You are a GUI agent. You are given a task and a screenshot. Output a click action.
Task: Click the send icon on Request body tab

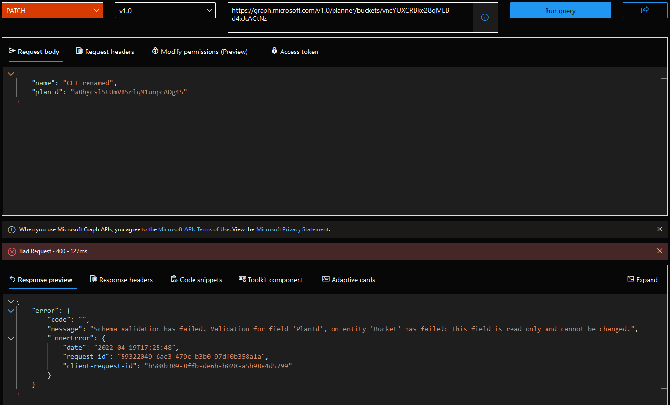pyautogui.click(x=13, y=51)
